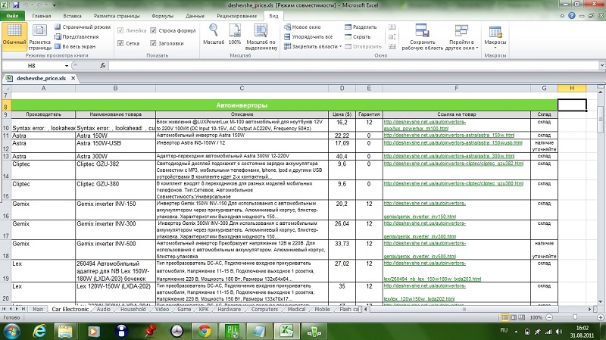Click Сохранить рабочую область icon
The width and height of the screenshot is (606, 340).
click(x=422, y=31)
